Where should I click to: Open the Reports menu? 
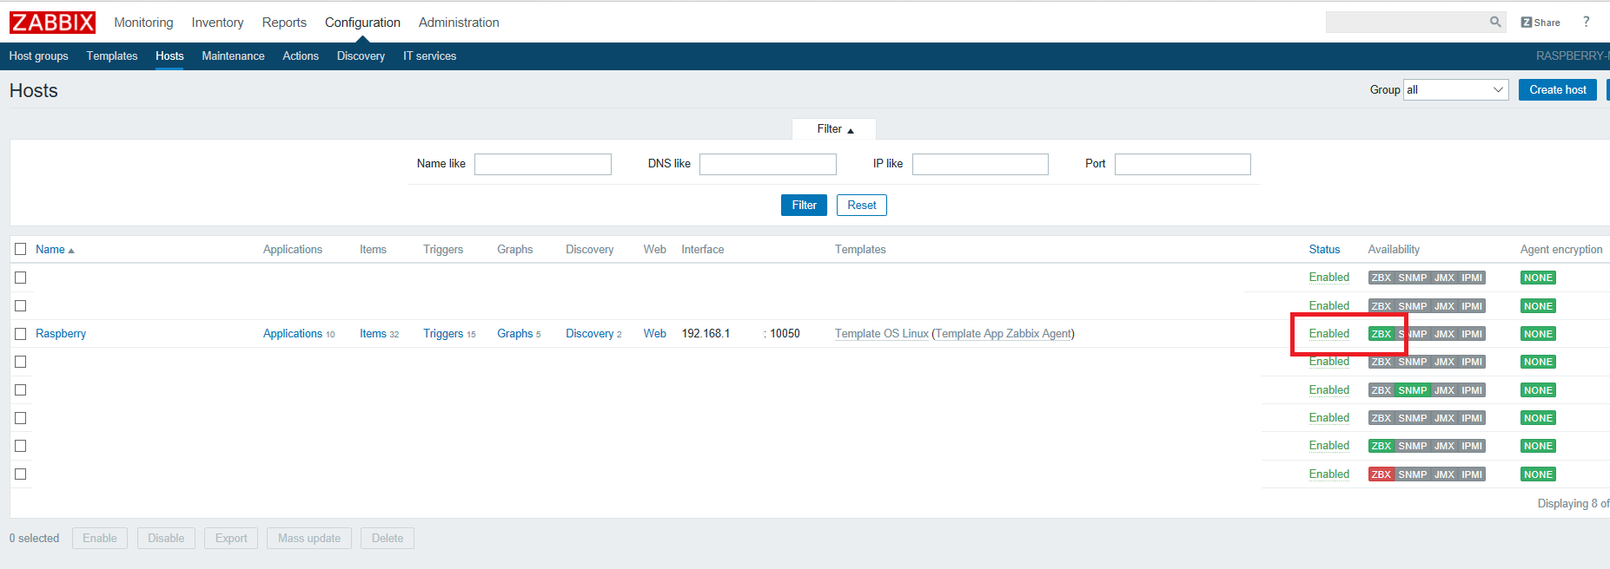284,23
